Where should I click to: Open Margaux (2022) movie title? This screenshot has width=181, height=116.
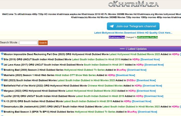pyautogui.click(x=34, y=91)
